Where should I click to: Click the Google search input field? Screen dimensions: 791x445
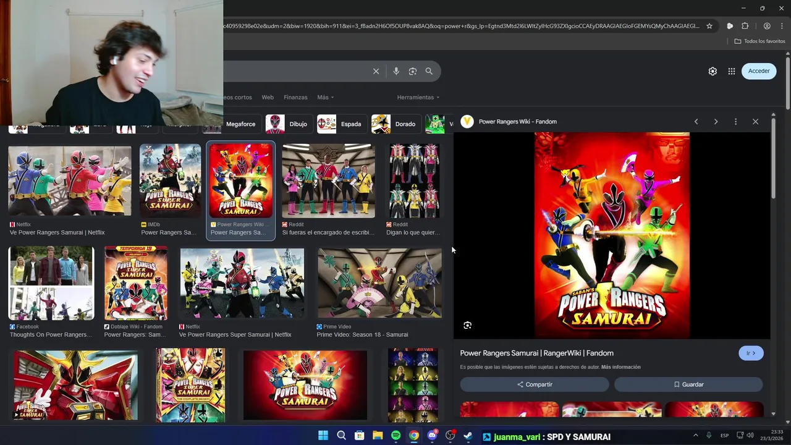295,71
